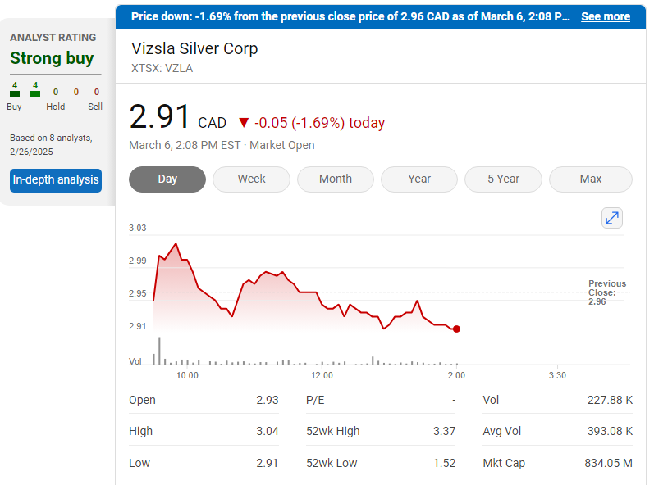Show the Max range chart
Screen dimensions: 654x485
(590, 179)
